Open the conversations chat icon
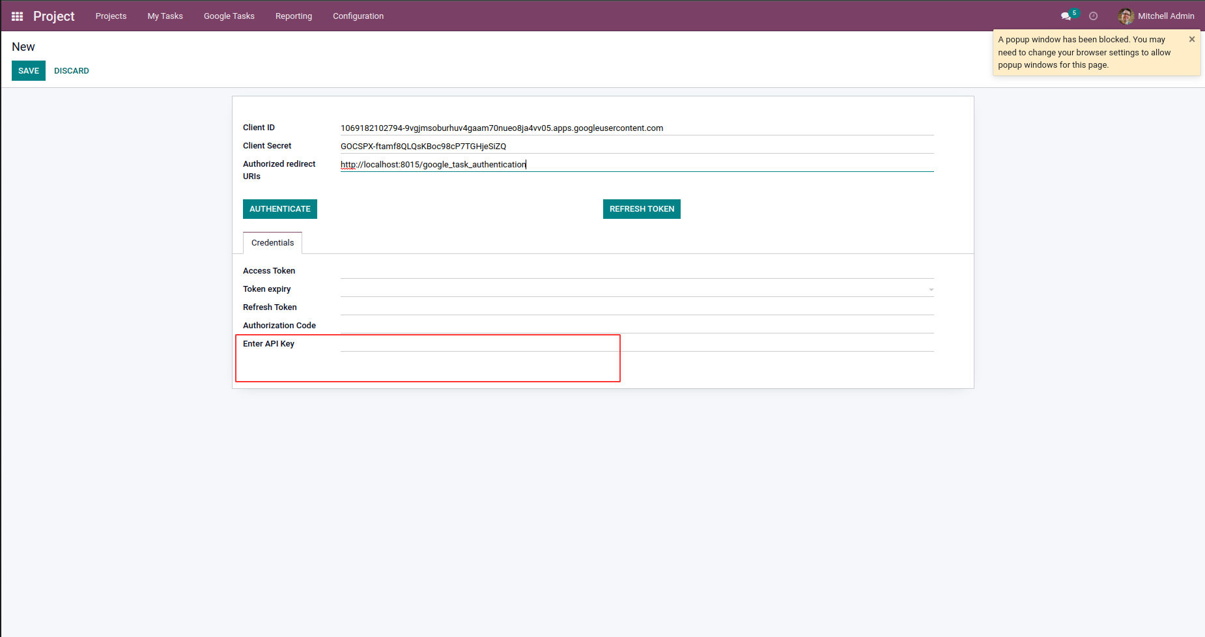The height and width of the screenshot is (637, 1205). [1066, 16]
